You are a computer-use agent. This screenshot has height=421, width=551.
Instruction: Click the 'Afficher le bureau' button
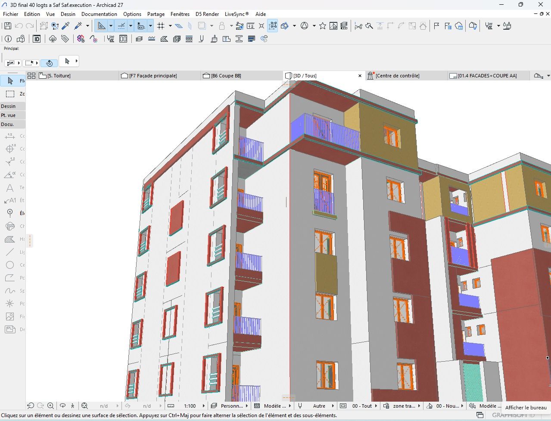pyautogui.click(x=526, y=407)
